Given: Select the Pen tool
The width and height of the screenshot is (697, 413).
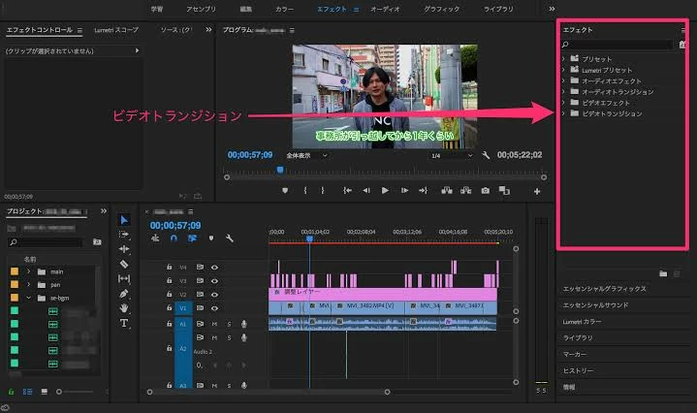Looking at the screenshot, I should (124, 294).
